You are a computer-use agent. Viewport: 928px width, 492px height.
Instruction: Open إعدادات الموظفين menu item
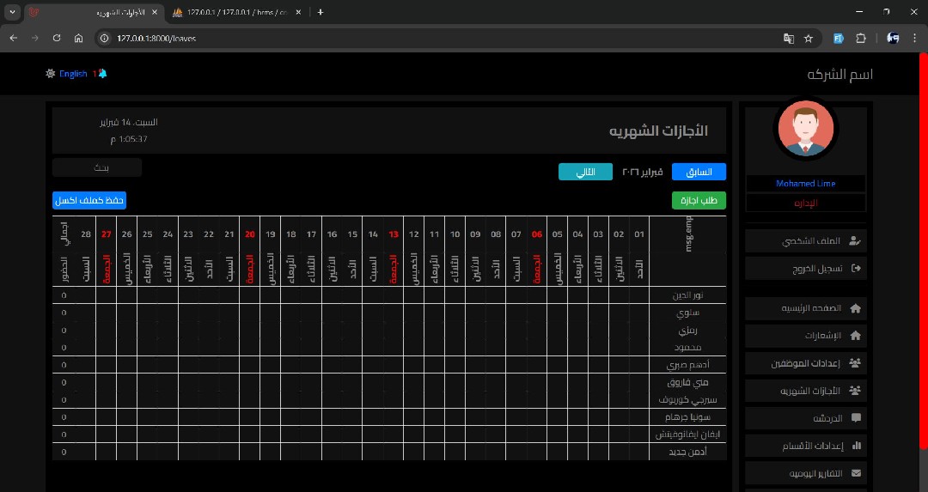click(805, 363)
